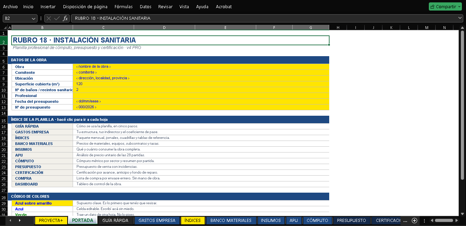The width and height of the screenshot is (466, 226).
Task: Click the cancel entry X icon
Action: click(49, 18)
